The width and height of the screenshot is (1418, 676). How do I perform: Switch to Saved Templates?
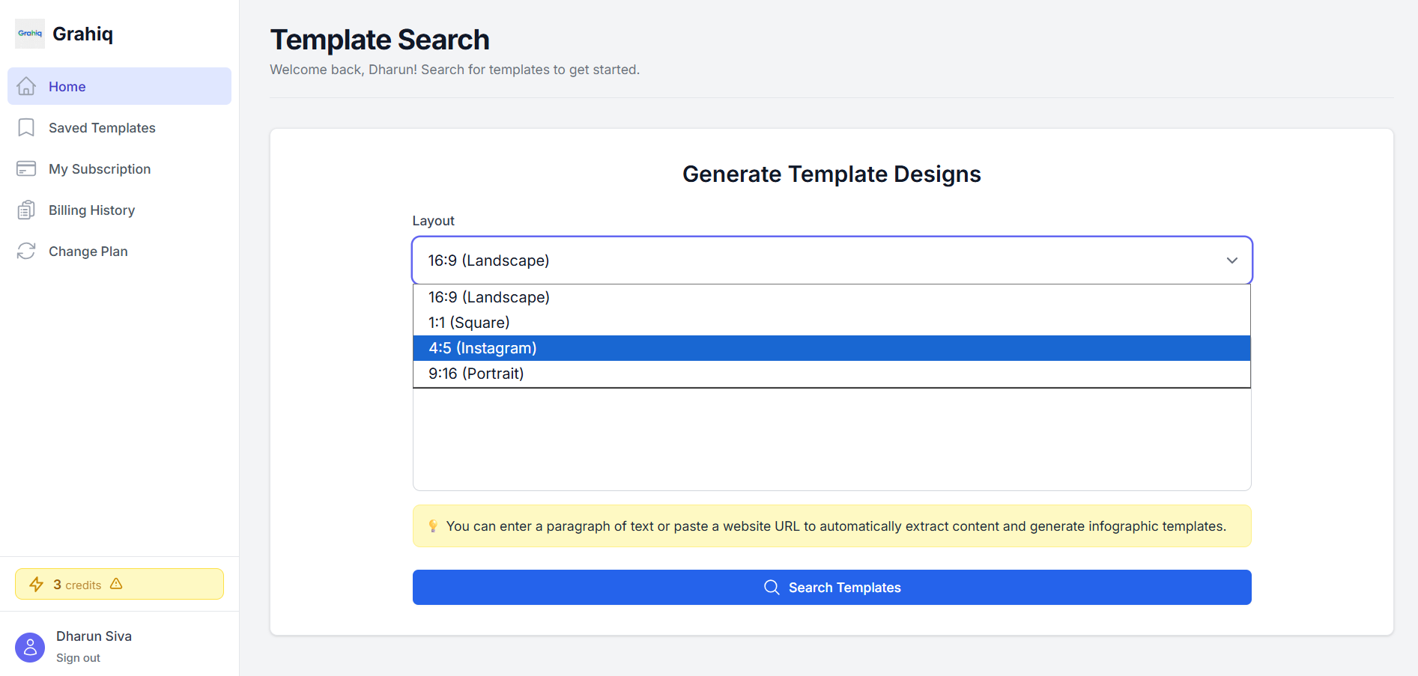tap(101, 127)
